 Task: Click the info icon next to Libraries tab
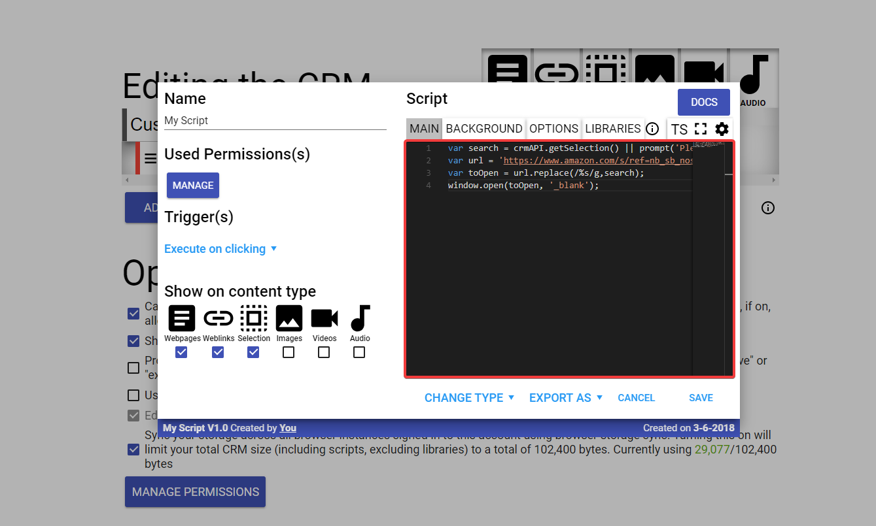tap(652, 129)
